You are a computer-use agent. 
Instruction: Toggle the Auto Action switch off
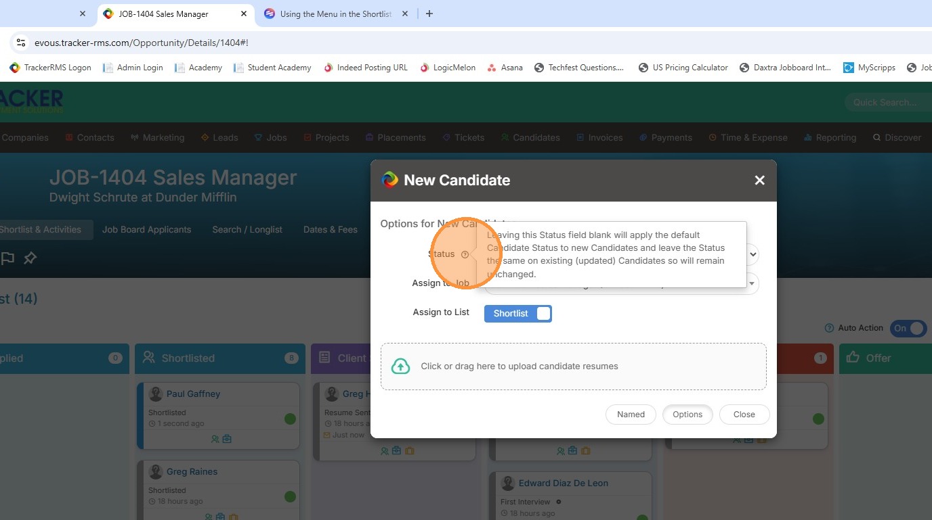[x=908, y=328]
